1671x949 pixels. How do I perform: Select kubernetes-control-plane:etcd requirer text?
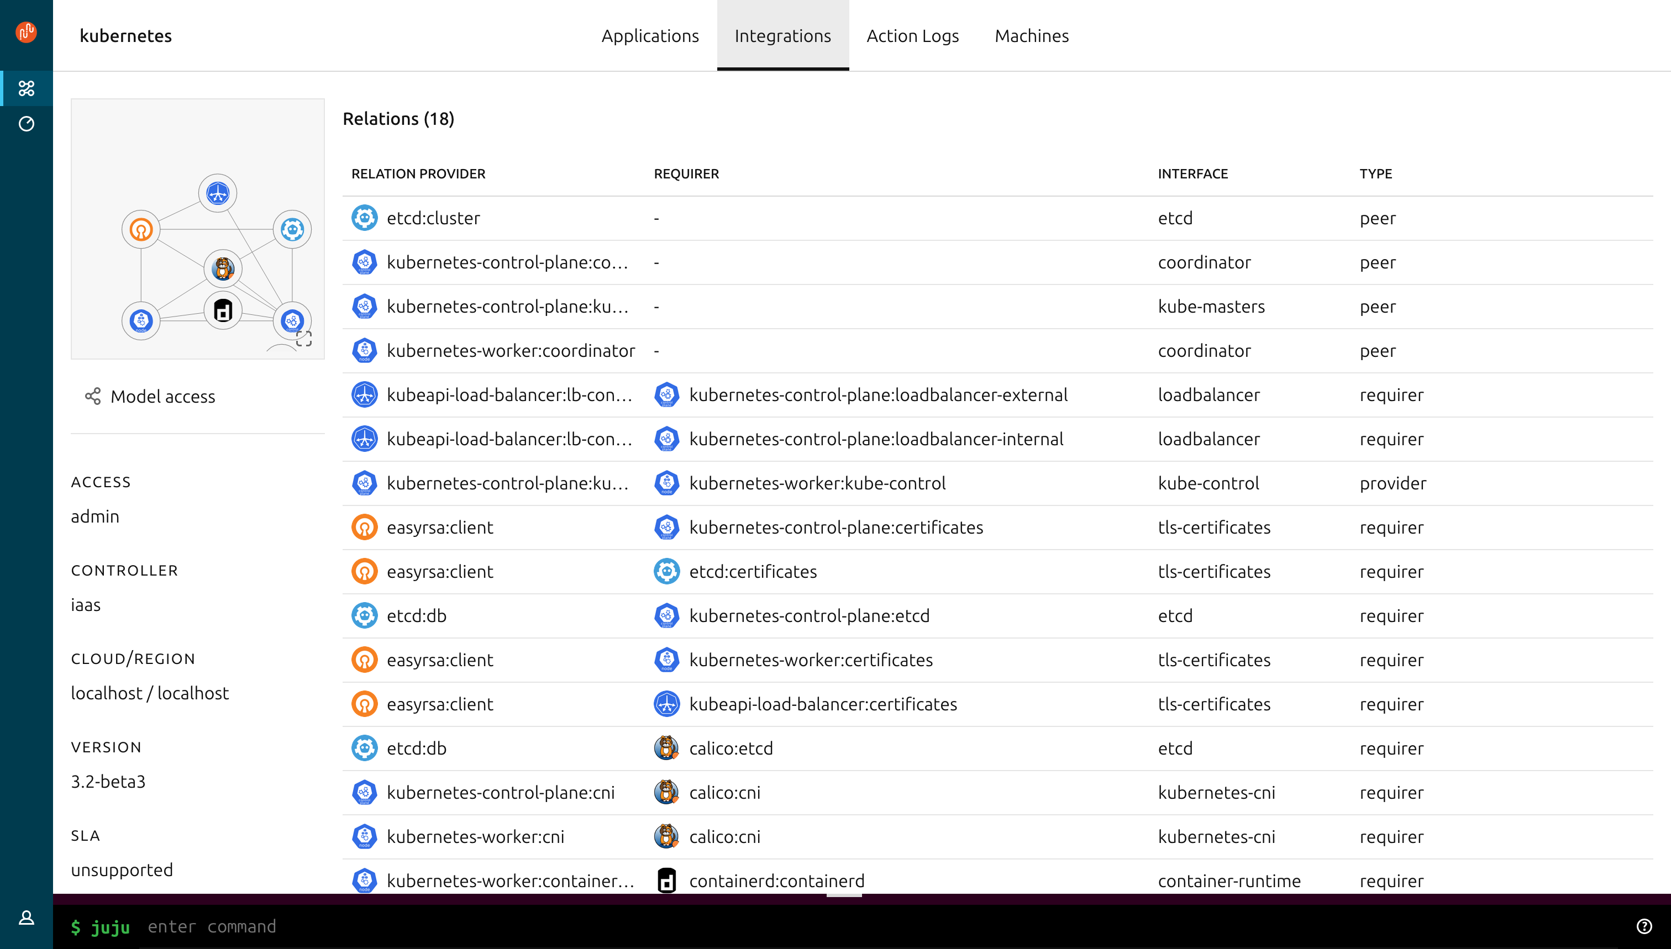click(x=809, y=615)
